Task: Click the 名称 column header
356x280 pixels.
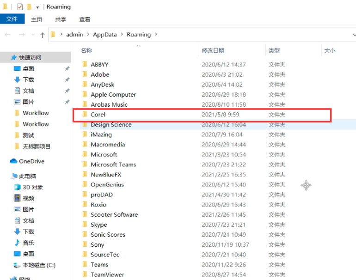Action: 86,50
